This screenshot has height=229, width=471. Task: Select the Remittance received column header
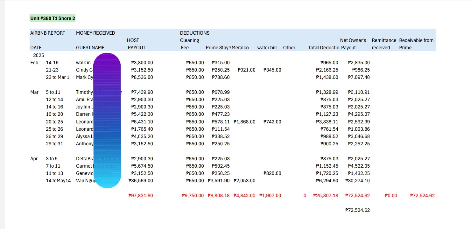(384, 44)
